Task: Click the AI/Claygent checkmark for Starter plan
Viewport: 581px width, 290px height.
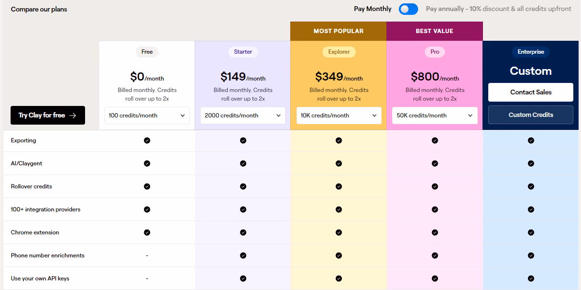Action: coord(243,163)
